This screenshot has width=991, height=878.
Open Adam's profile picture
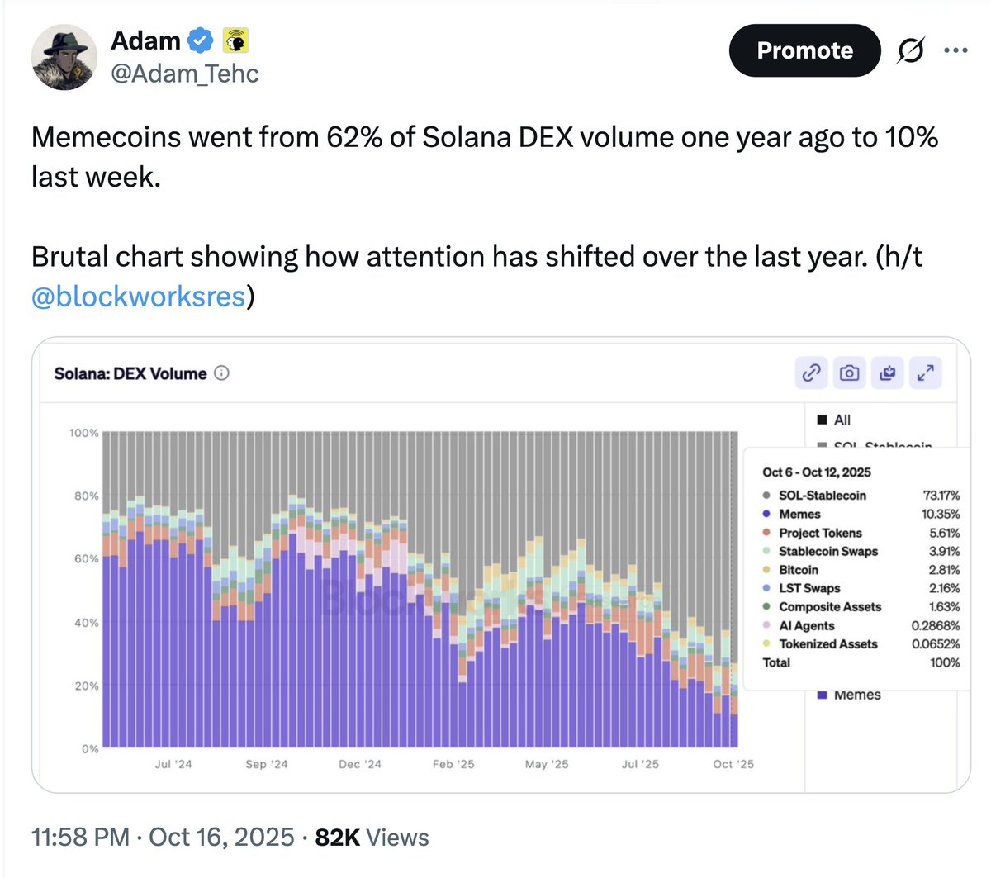[64, 57]
